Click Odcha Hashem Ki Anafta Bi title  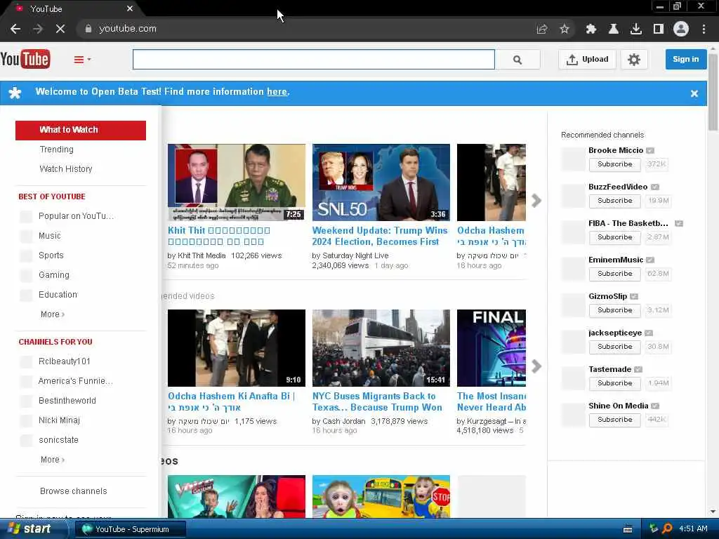point(231,401)
